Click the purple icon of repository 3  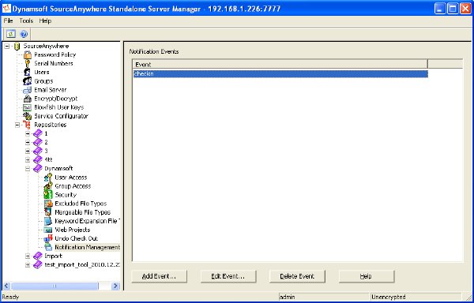pos(38,151)
